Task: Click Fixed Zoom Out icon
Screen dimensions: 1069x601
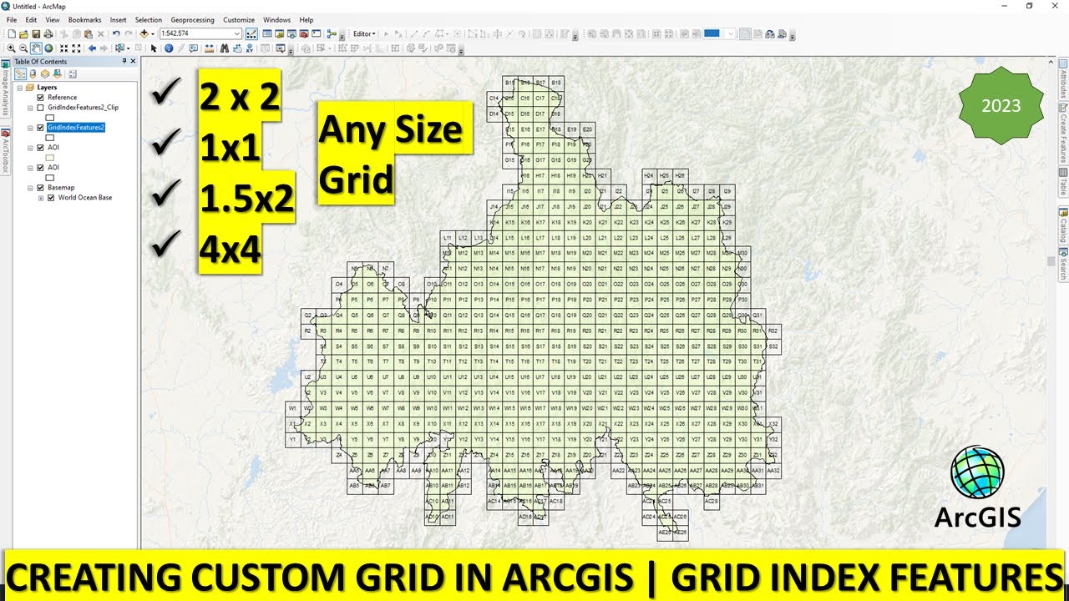Action: [x=76, y=48]
